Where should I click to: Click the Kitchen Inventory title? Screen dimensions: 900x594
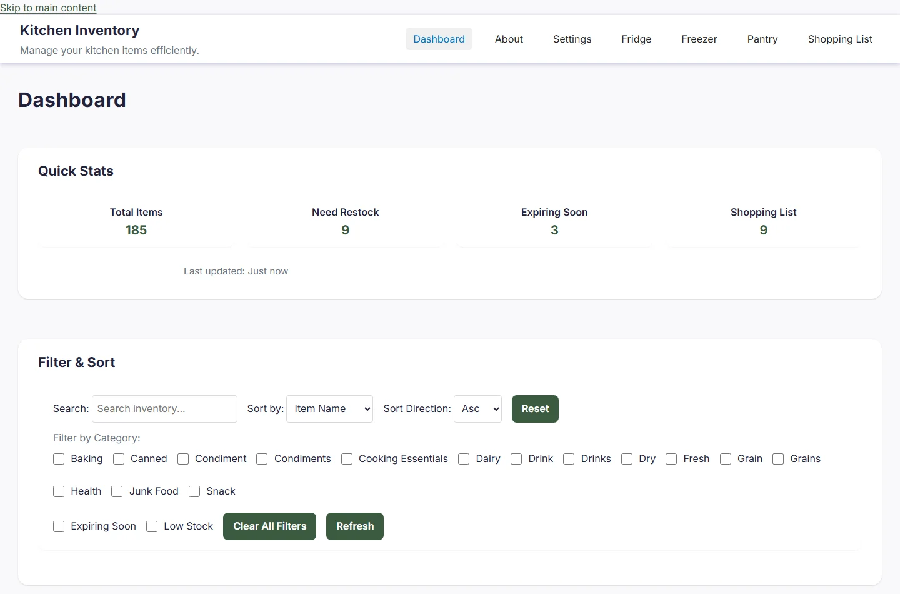point(80,30)
